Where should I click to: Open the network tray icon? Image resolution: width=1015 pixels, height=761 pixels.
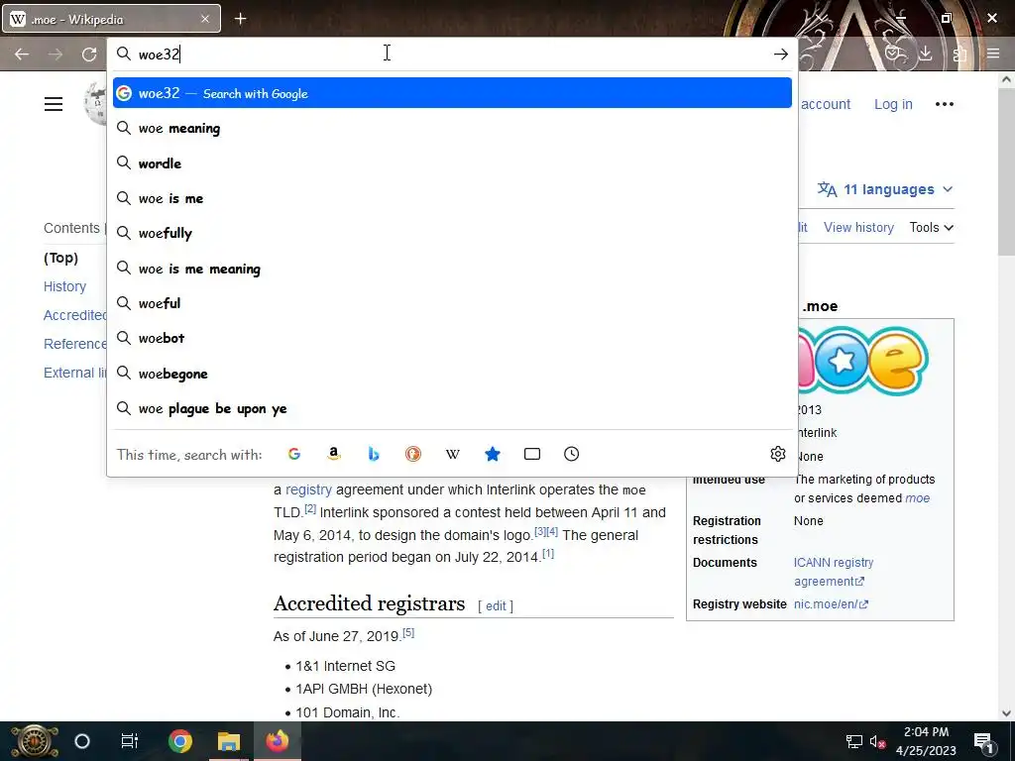coord(853,741)
